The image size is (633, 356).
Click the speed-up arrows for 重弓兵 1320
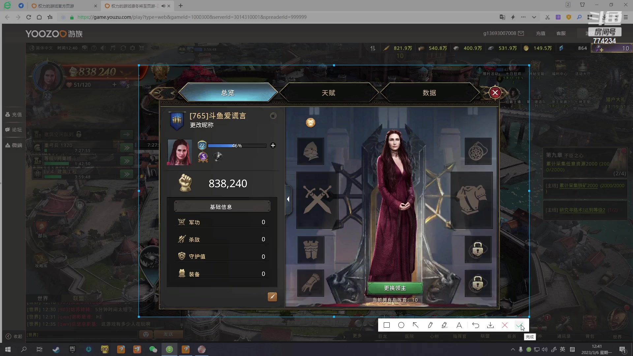(x=127, y=148)
